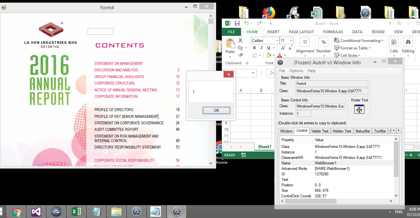Open the Calibri font name dropdown
Image resolution: width=420 pixels, height=218 pixels.
pyautogui.click(x=277, y=41)
